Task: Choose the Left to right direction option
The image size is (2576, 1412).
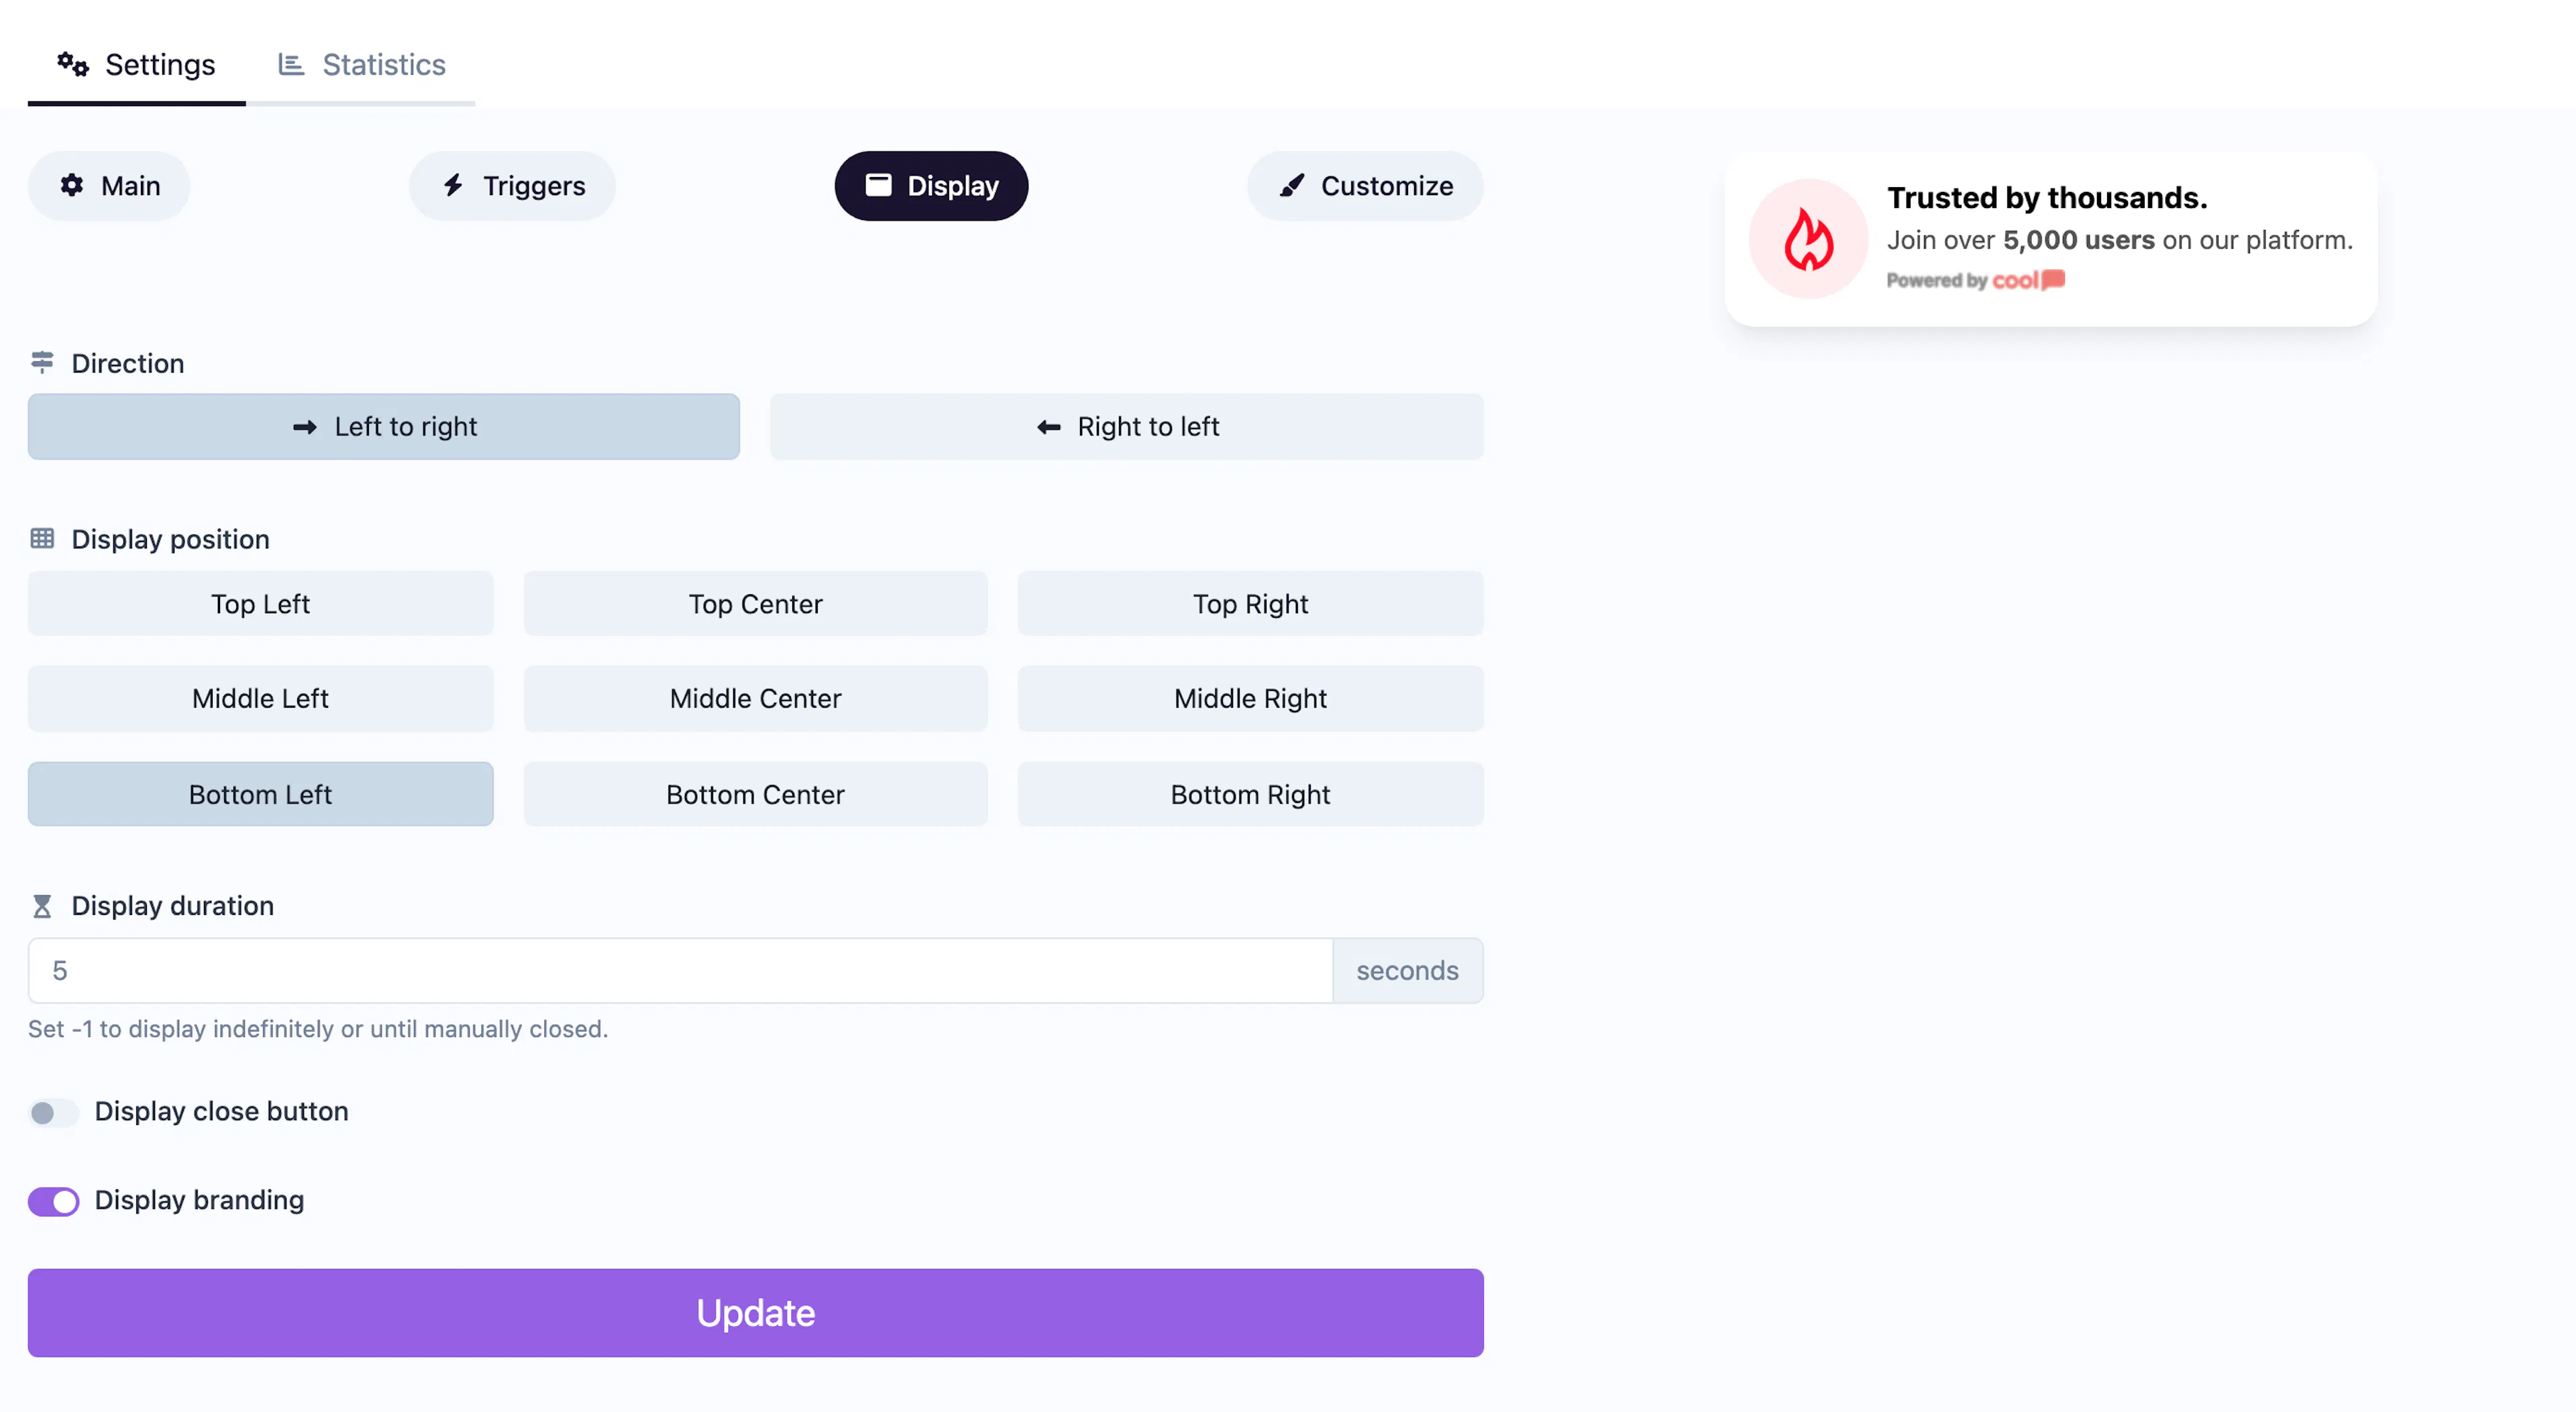Action: click(384, 427)
